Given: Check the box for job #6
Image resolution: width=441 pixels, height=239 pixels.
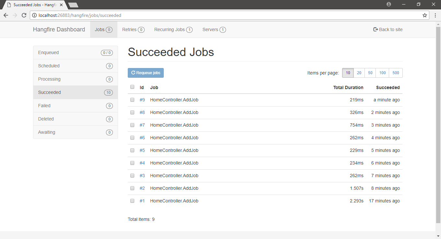Looking at the screenshot, I should click(132, 138).
